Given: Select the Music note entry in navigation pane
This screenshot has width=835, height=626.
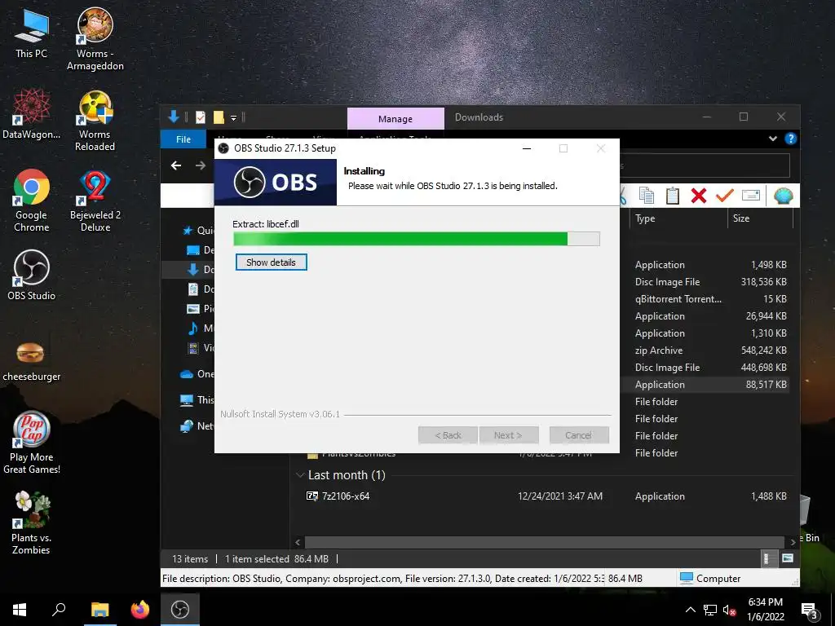Looking at the screenshot, I should [201, 328].
